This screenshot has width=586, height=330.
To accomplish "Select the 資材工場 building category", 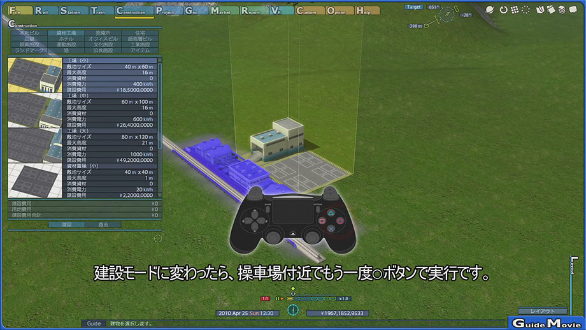I will [66, 32].
